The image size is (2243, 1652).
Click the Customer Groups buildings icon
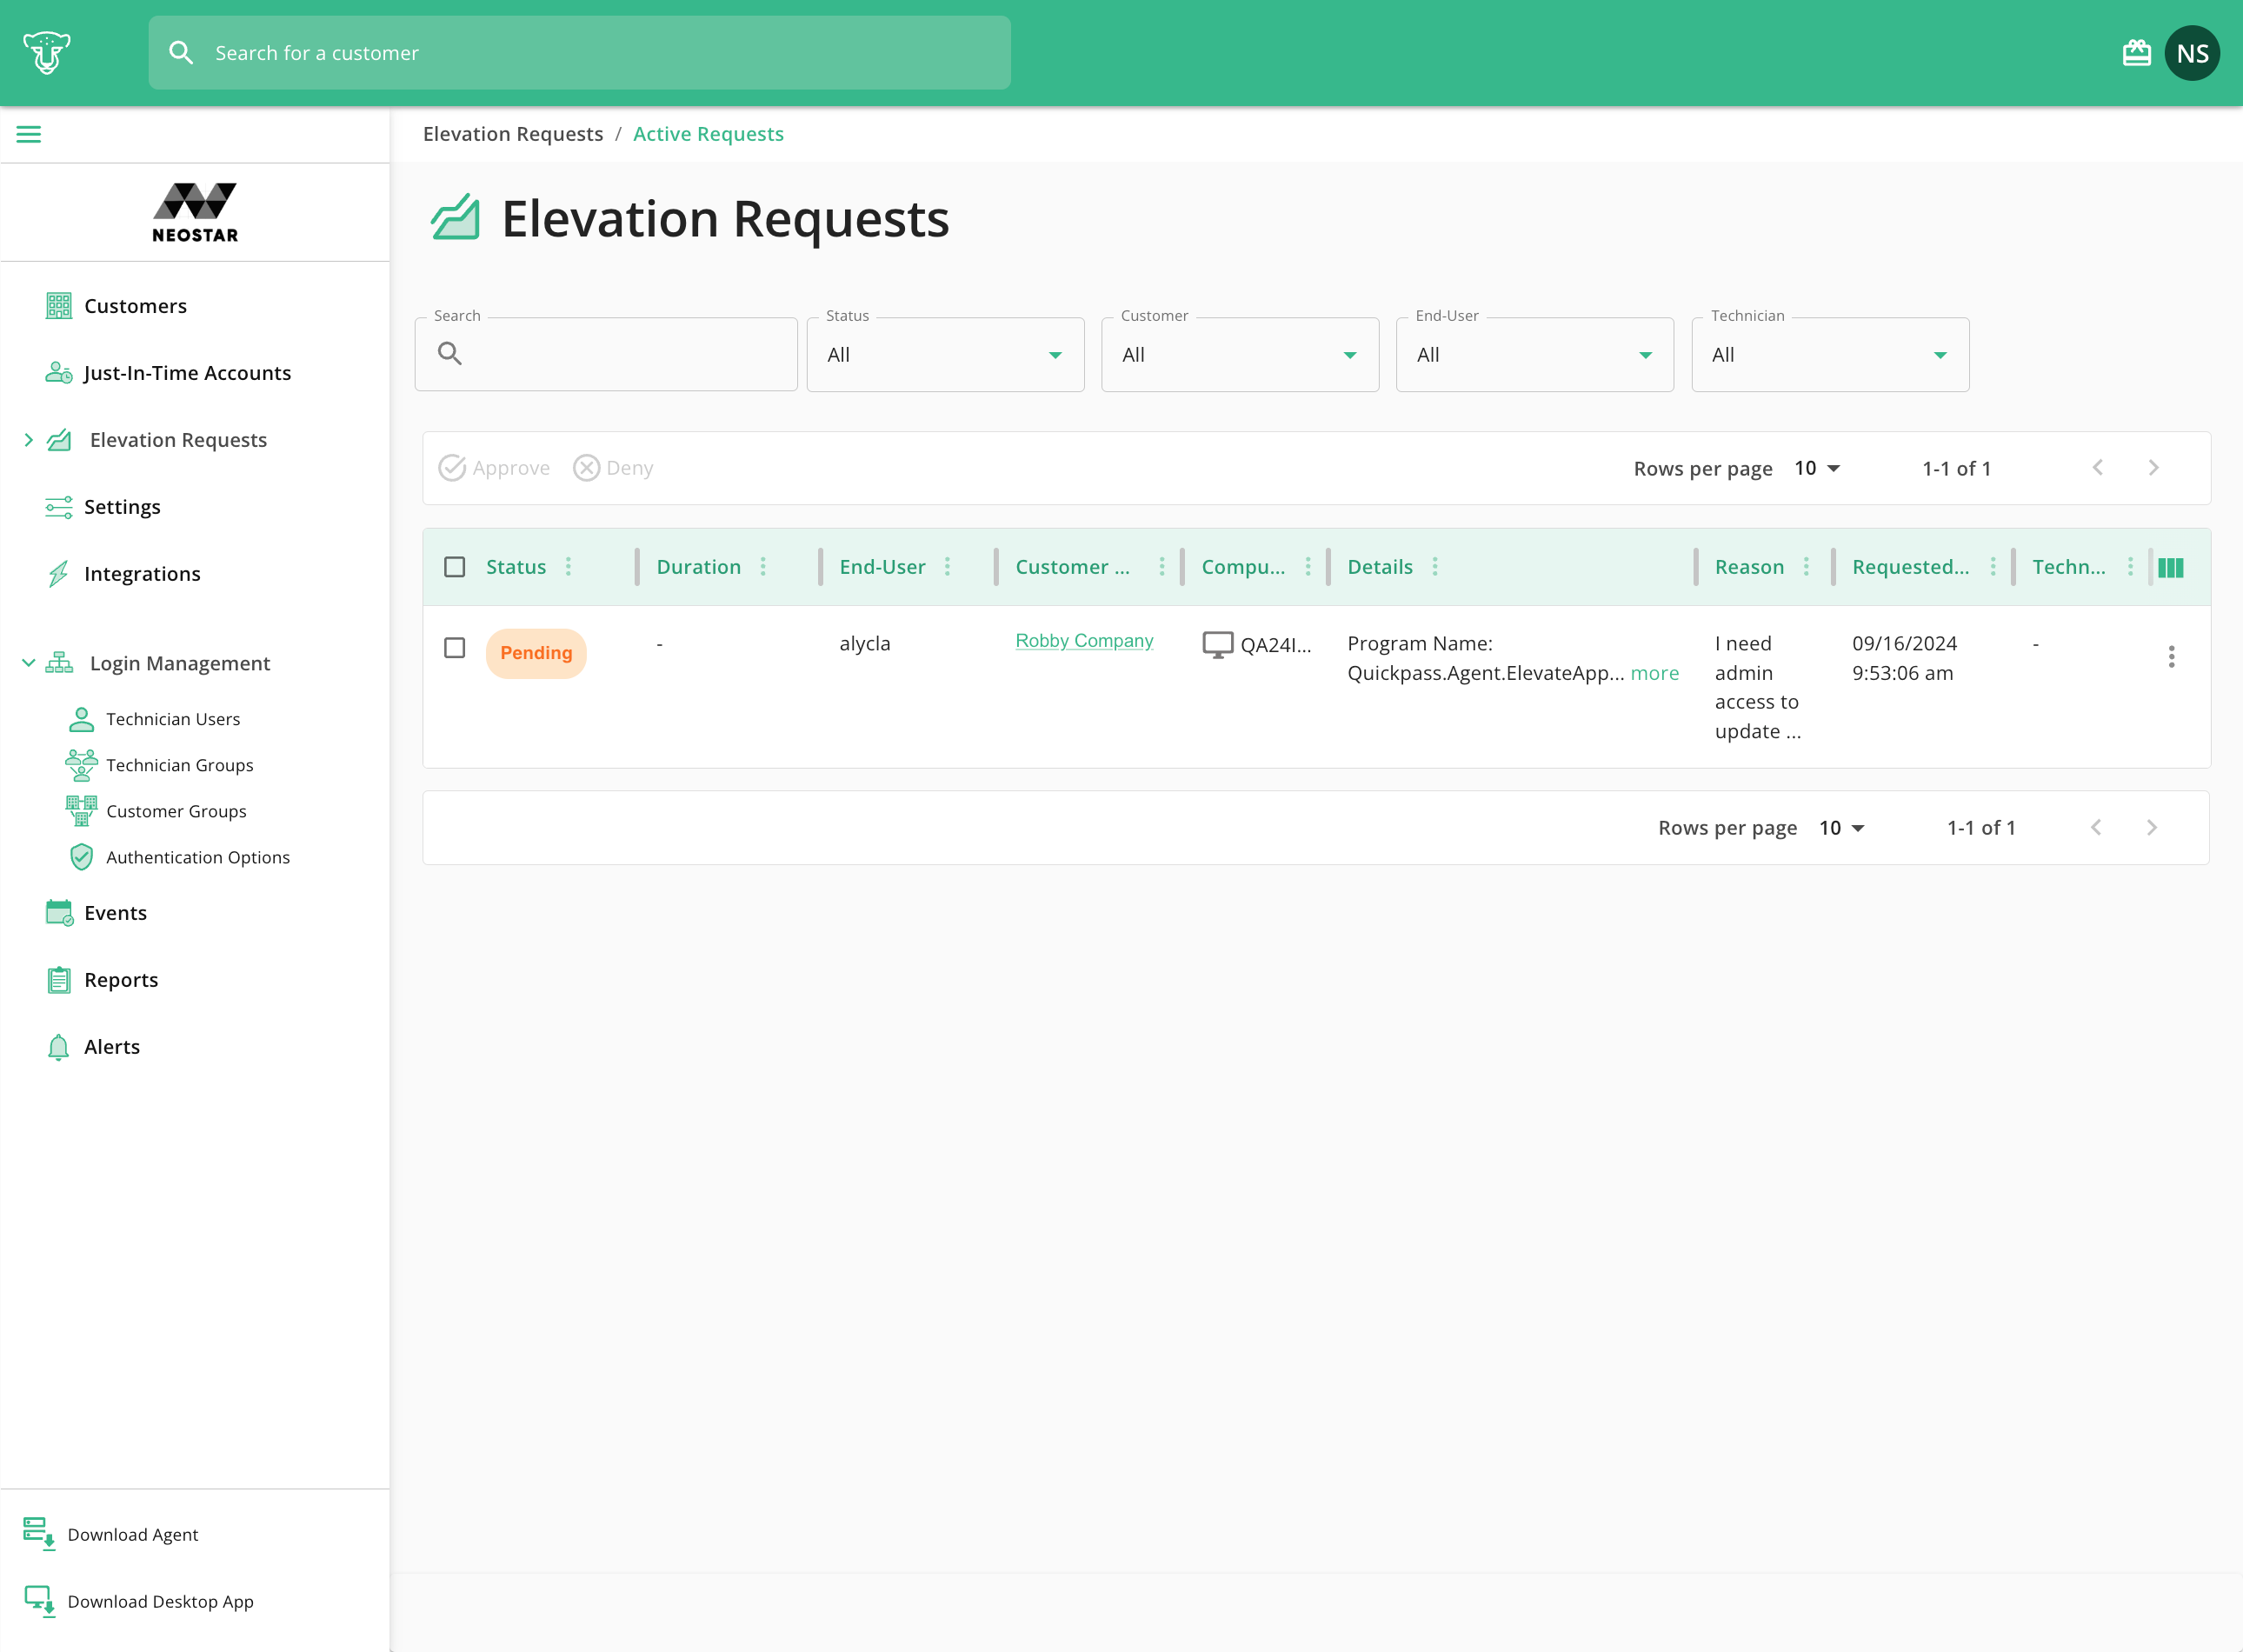pos(81,811)
